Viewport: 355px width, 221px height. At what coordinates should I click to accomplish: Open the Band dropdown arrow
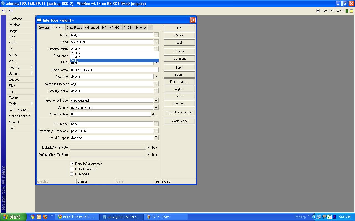tap(156, 42)
